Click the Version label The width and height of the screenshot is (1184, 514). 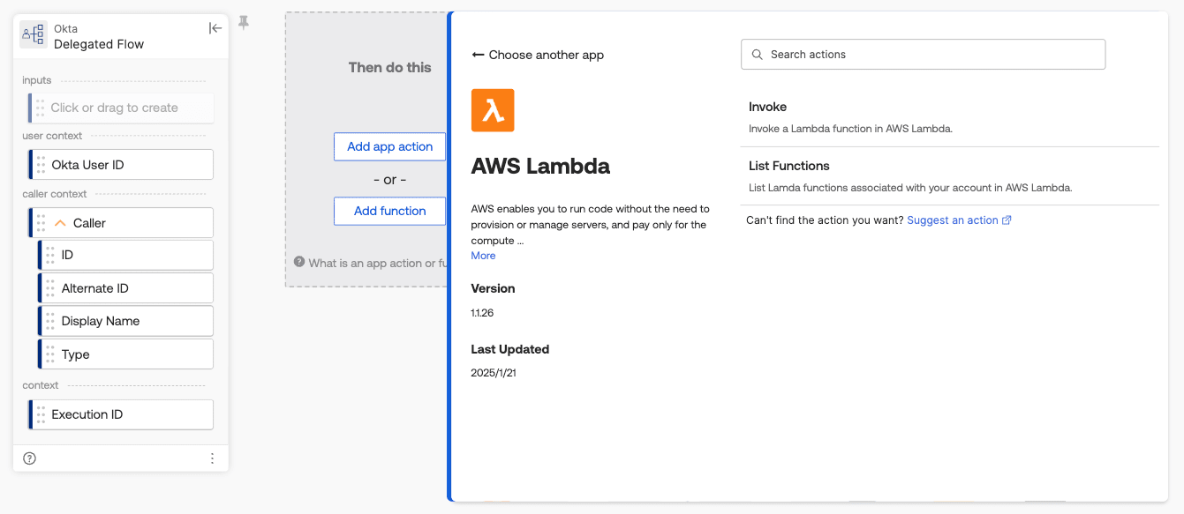pos(493,288)
